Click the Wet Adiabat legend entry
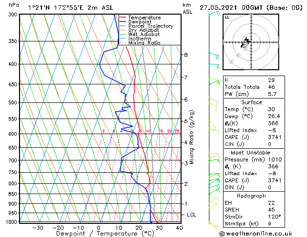Viewport: 307px width, 237px height. point(140,35)
